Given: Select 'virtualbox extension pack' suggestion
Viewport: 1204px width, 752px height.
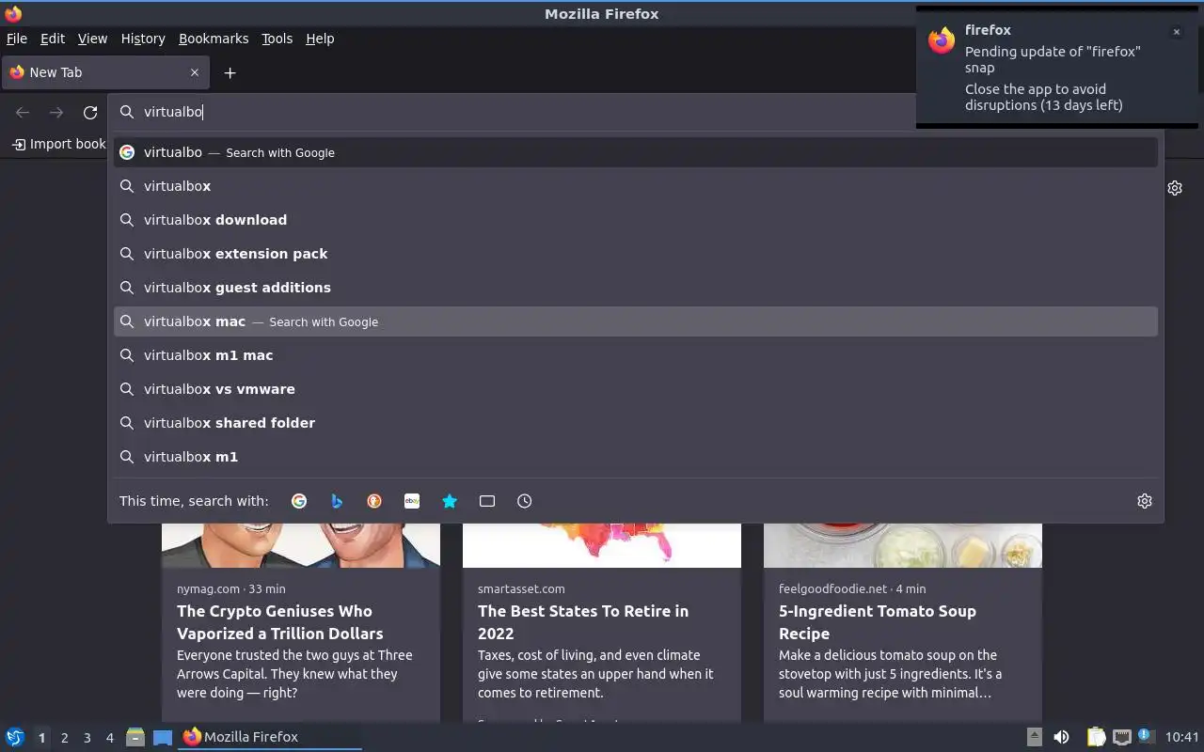Looking at the screenshot, I should (636, 254).
